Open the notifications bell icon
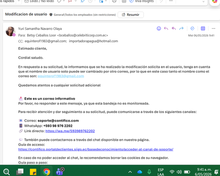 pyautogui.click(x=216, y=172)
